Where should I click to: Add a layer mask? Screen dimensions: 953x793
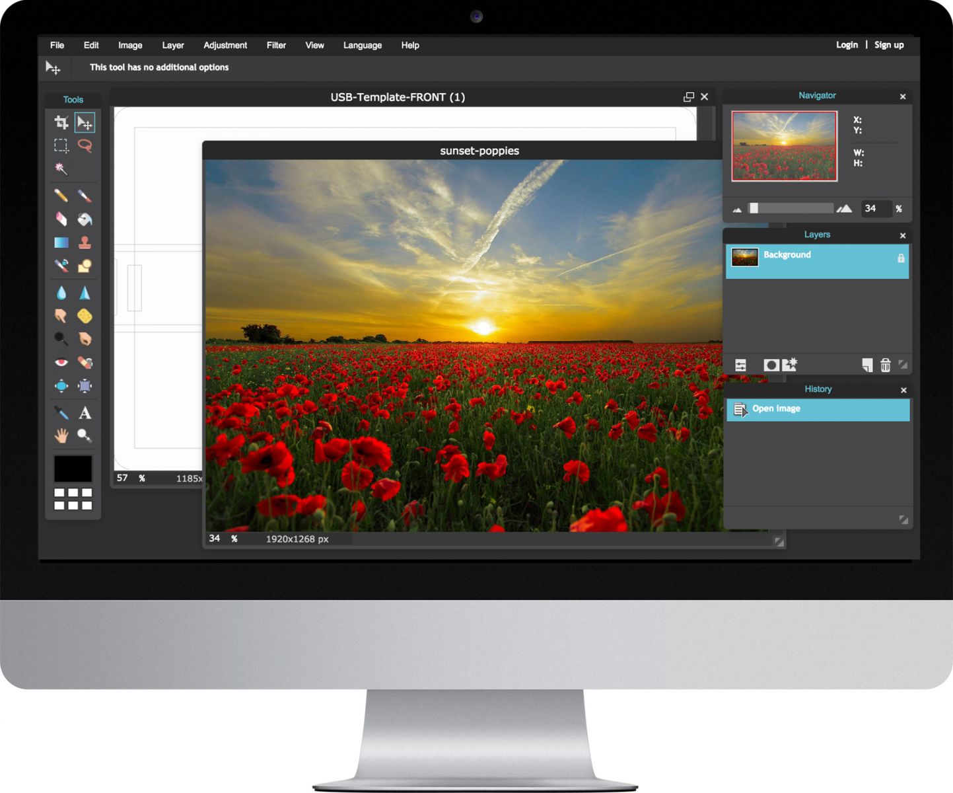click(x=771, y=365)
